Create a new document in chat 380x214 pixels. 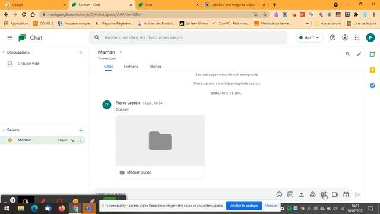(324, 194)
